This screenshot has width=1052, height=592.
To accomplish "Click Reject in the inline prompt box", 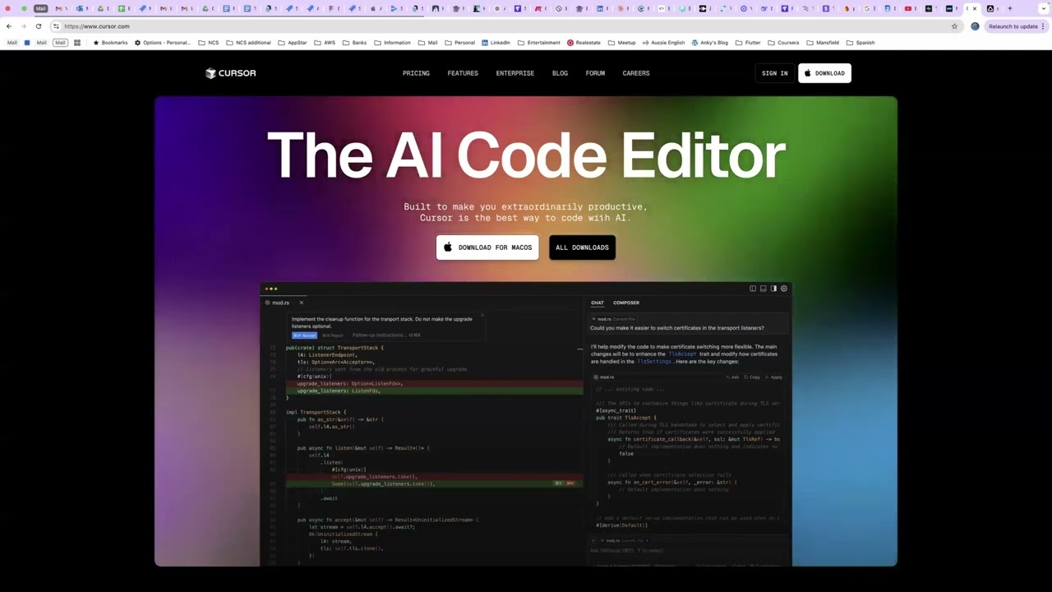I will [x=333, y=335].
